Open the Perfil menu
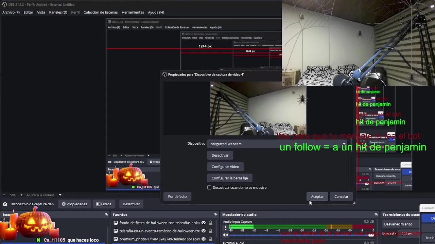 point(75,12)
